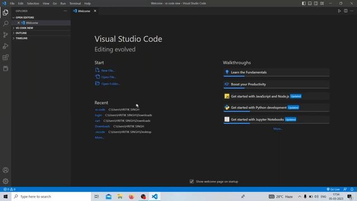Open feedback icon in status bar
Image resolution: width=357 pixels, height=201 pixels.
[x=345, y=189]
